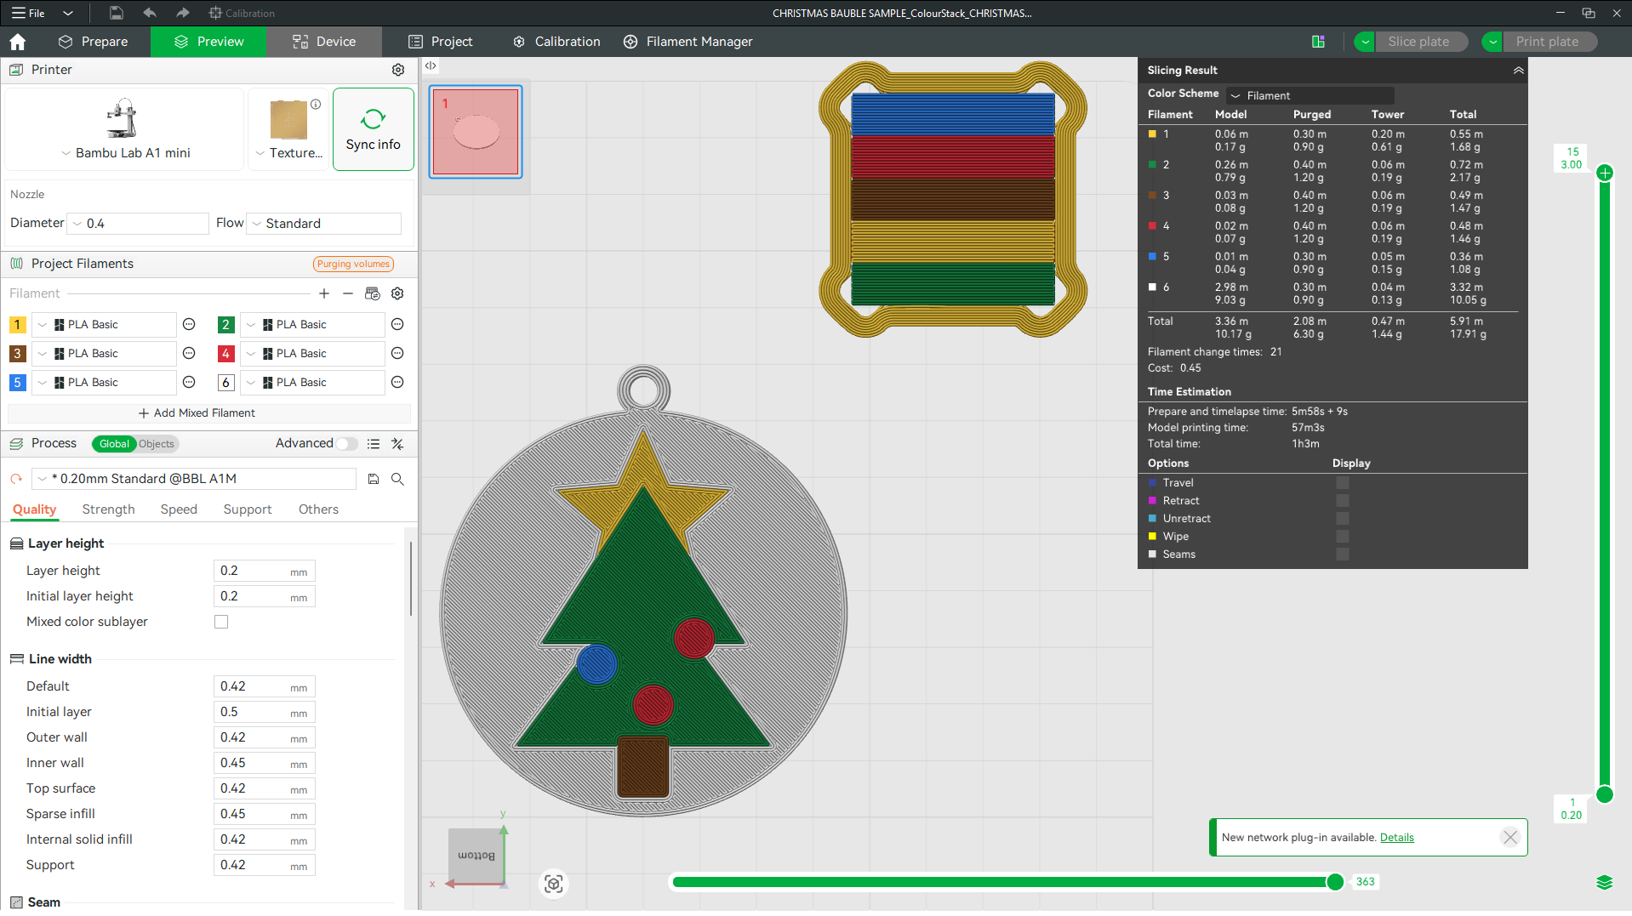This screenshot has height=916, width=1632.
Task: Open filament settings gear icon
Action: pyautogui.click(x=397, y=293)
